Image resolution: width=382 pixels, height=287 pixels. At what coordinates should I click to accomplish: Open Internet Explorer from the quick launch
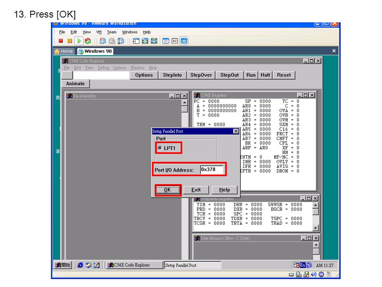pyautogui.click(x=80, y=265)
